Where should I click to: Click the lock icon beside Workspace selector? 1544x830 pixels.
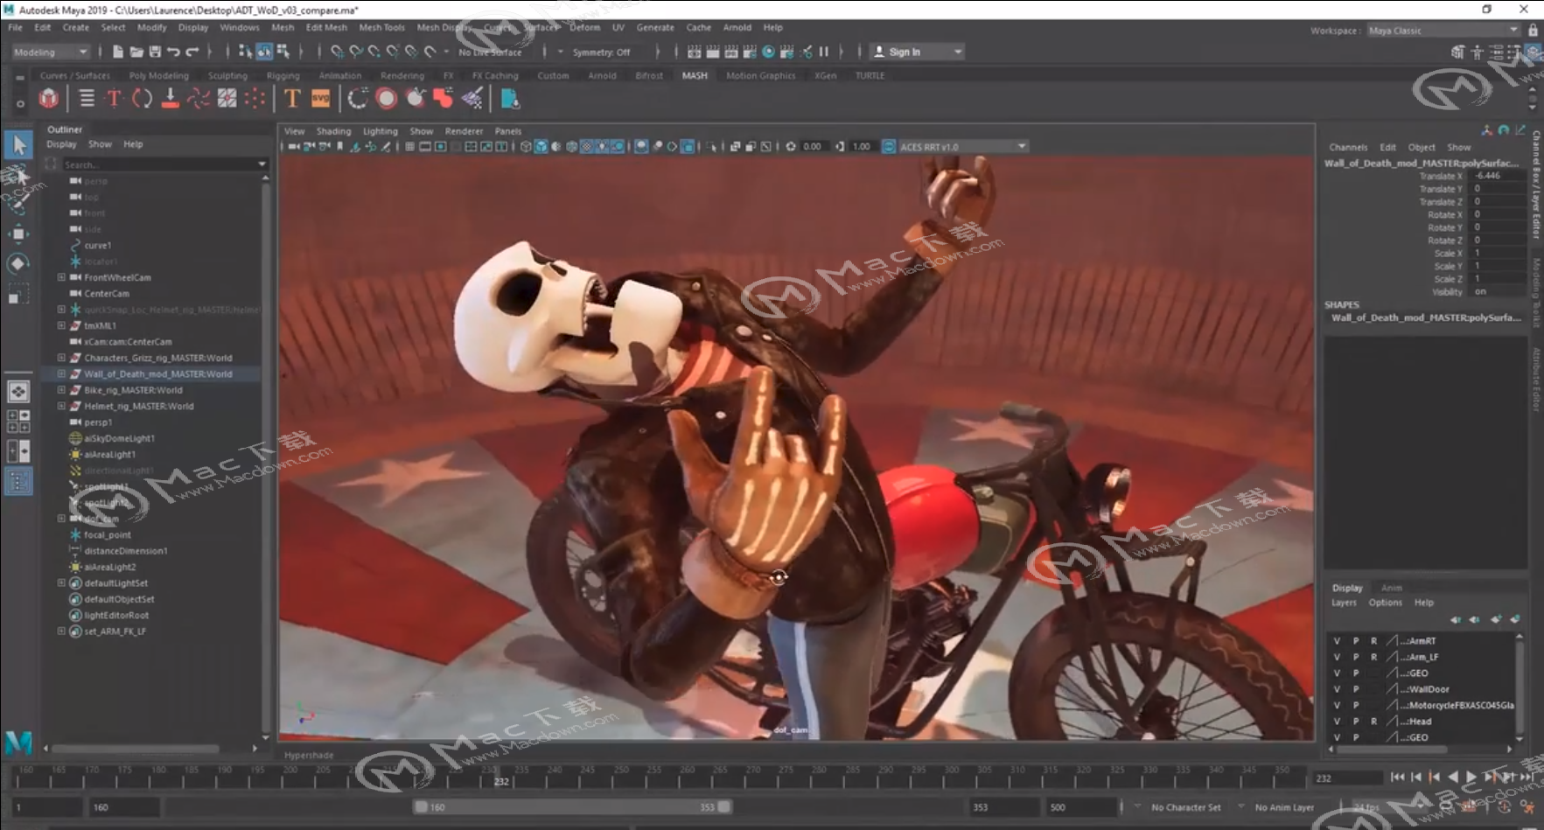click(x=1533, y=31)
